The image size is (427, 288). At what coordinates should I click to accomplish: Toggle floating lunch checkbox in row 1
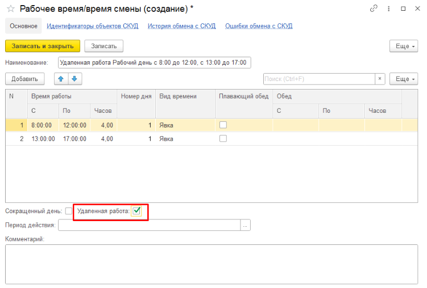point(223,125)
